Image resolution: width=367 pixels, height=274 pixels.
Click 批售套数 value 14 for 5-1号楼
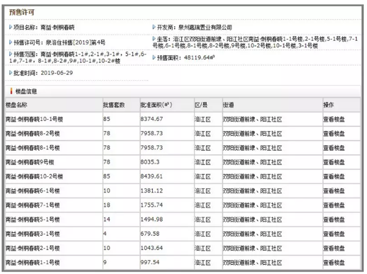[x=106, y=219]
